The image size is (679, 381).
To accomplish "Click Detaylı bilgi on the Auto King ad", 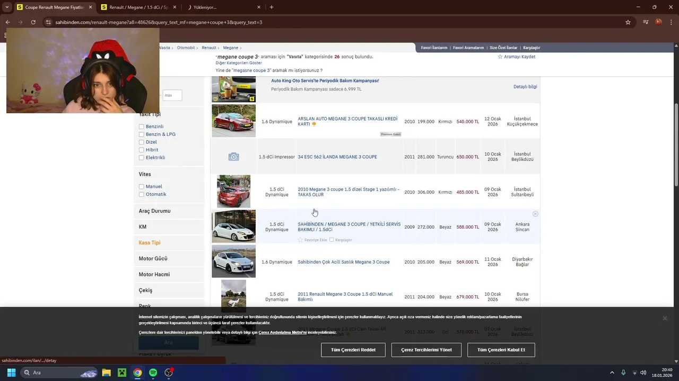I will pyautogui.click(x=525, y=87).
